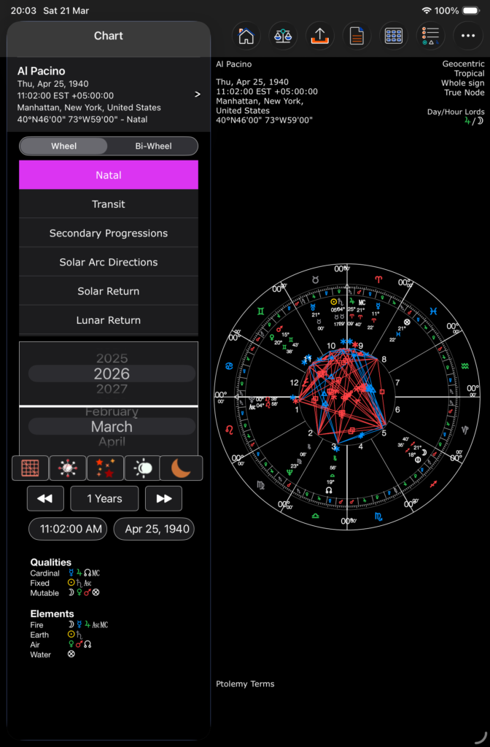490x747 pixels.
Task: Toggle the sun eclipse icon button
Action: tap(143, 468)
